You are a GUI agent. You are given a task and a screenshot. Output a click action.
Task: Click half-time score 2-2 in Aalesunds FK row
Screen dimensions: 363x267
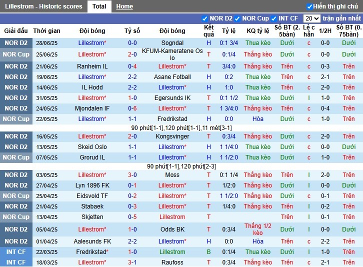tap(325, 241)
